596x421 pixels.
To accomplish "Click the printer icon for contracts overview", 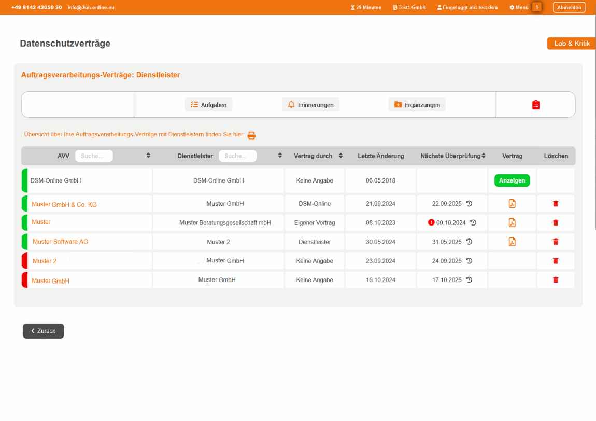I will (x=251, y=135).
